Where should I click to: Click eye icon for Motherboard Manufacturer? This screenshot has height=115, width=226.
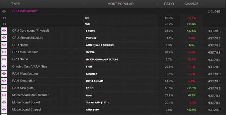4,95
